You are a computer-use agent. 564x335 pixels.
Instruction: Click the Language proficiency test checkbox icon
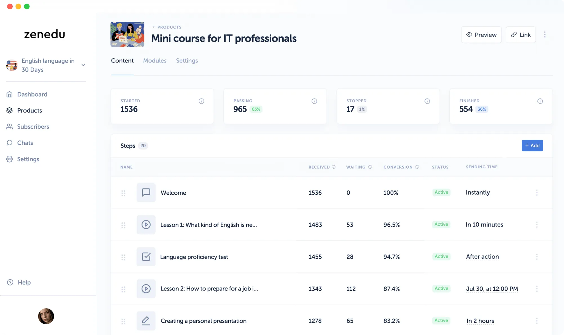pos(146,256)
